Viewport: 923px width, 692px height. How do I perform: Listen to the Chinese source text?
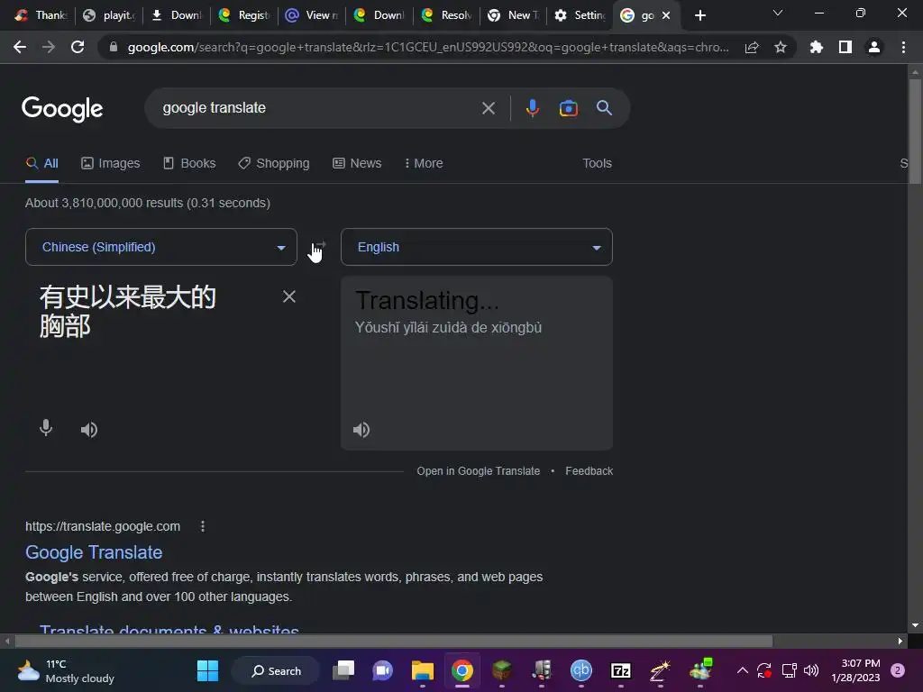[x=89, y=430]
